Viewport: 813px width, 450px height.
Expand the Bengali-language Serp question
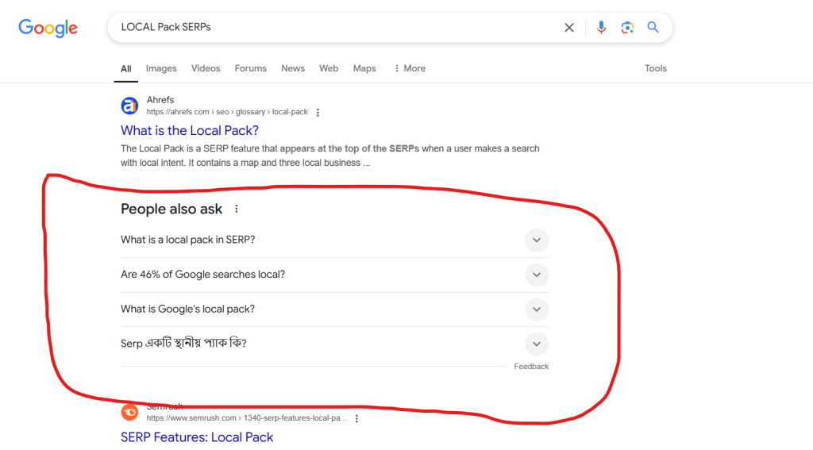click(537, 344)
